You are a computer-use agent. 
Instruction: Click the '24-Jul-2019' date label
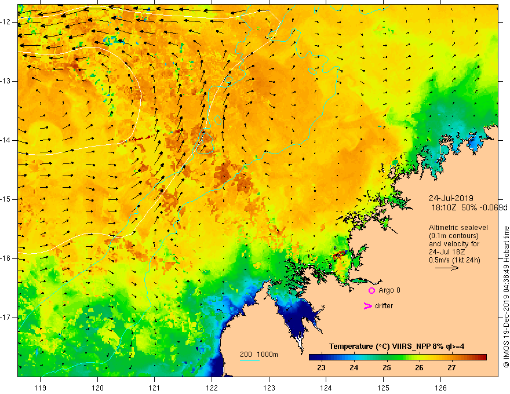pyautogui.click(x=451, y=198)
